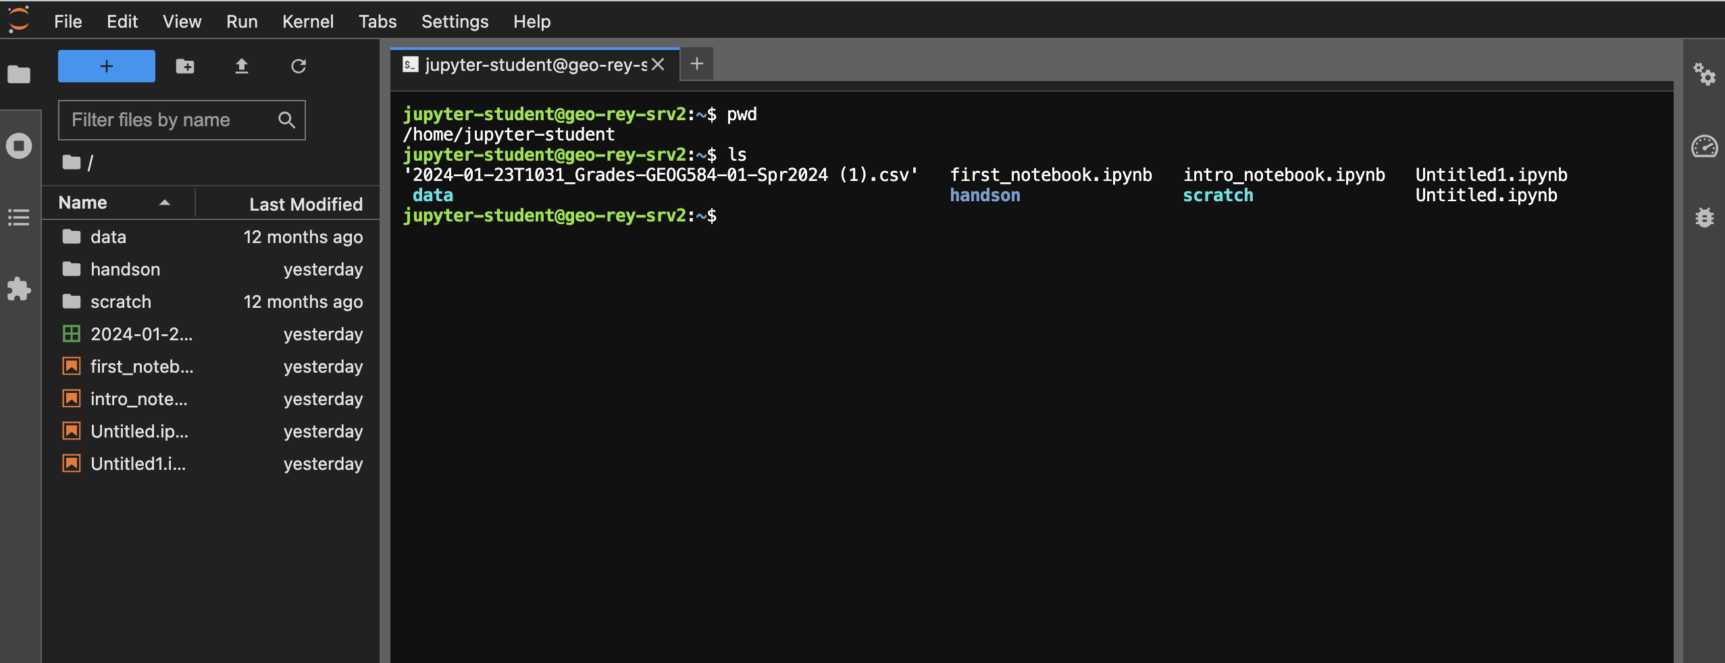Viewport: 1725px width, 663px height.
Task: Open the File Browser sidebar panel
Action: [x=19, y=74]
